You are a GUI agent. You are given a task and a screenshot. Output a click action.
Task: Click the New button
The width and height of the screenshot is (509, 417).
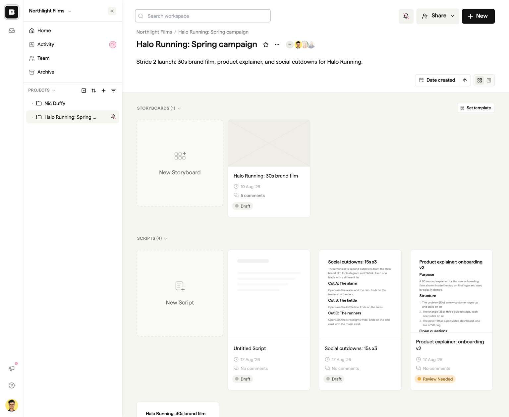click(478, 16)
